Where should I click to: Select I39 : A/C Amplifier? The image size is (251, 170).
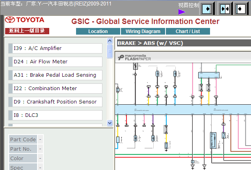(x=56, y=48)
